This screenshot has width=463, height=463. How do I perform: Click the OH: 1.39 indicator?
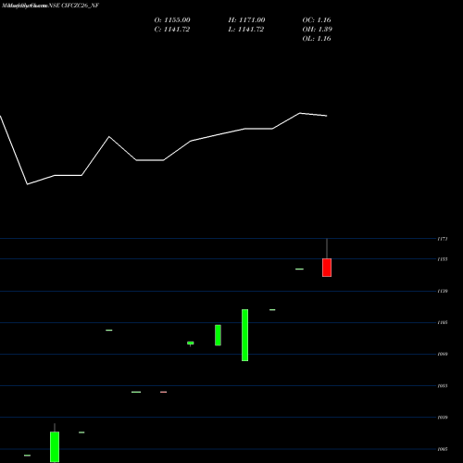click(x=317, y=30)
